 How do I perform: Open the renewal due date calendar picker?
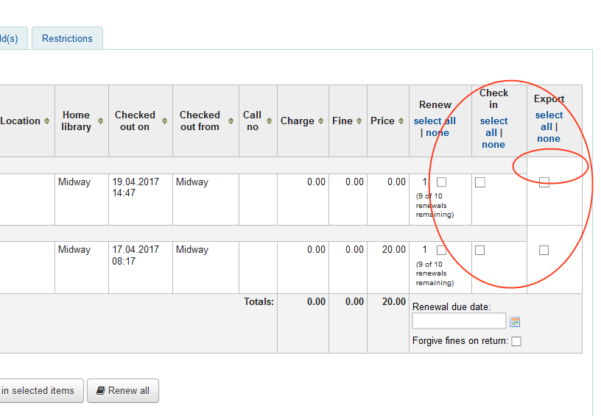[x=515, y=322]
